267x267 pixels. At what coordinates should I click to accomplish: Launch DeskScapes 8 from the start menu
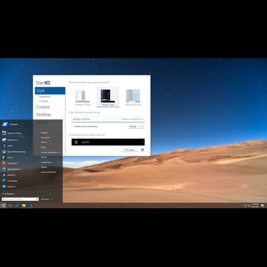[x=10, y=163]
